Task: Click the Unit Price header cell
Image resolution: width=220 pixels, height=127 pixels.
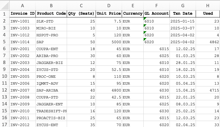Action: pos(108,14)
